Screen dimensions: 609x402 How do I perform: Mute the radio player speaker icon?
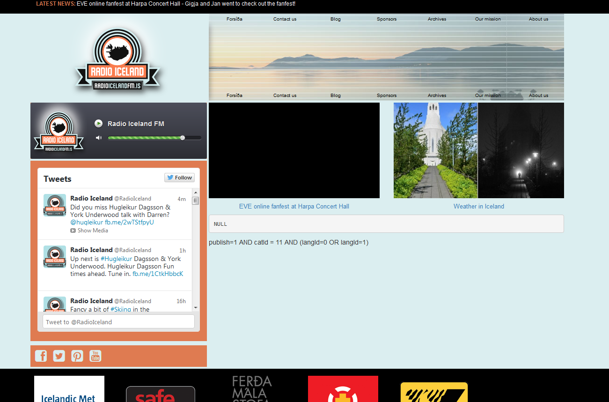99,138
